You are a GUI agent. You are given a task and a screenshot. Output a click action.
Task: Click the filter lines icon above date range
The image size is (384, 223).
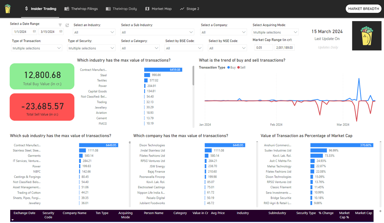click(x=60, y=25)
